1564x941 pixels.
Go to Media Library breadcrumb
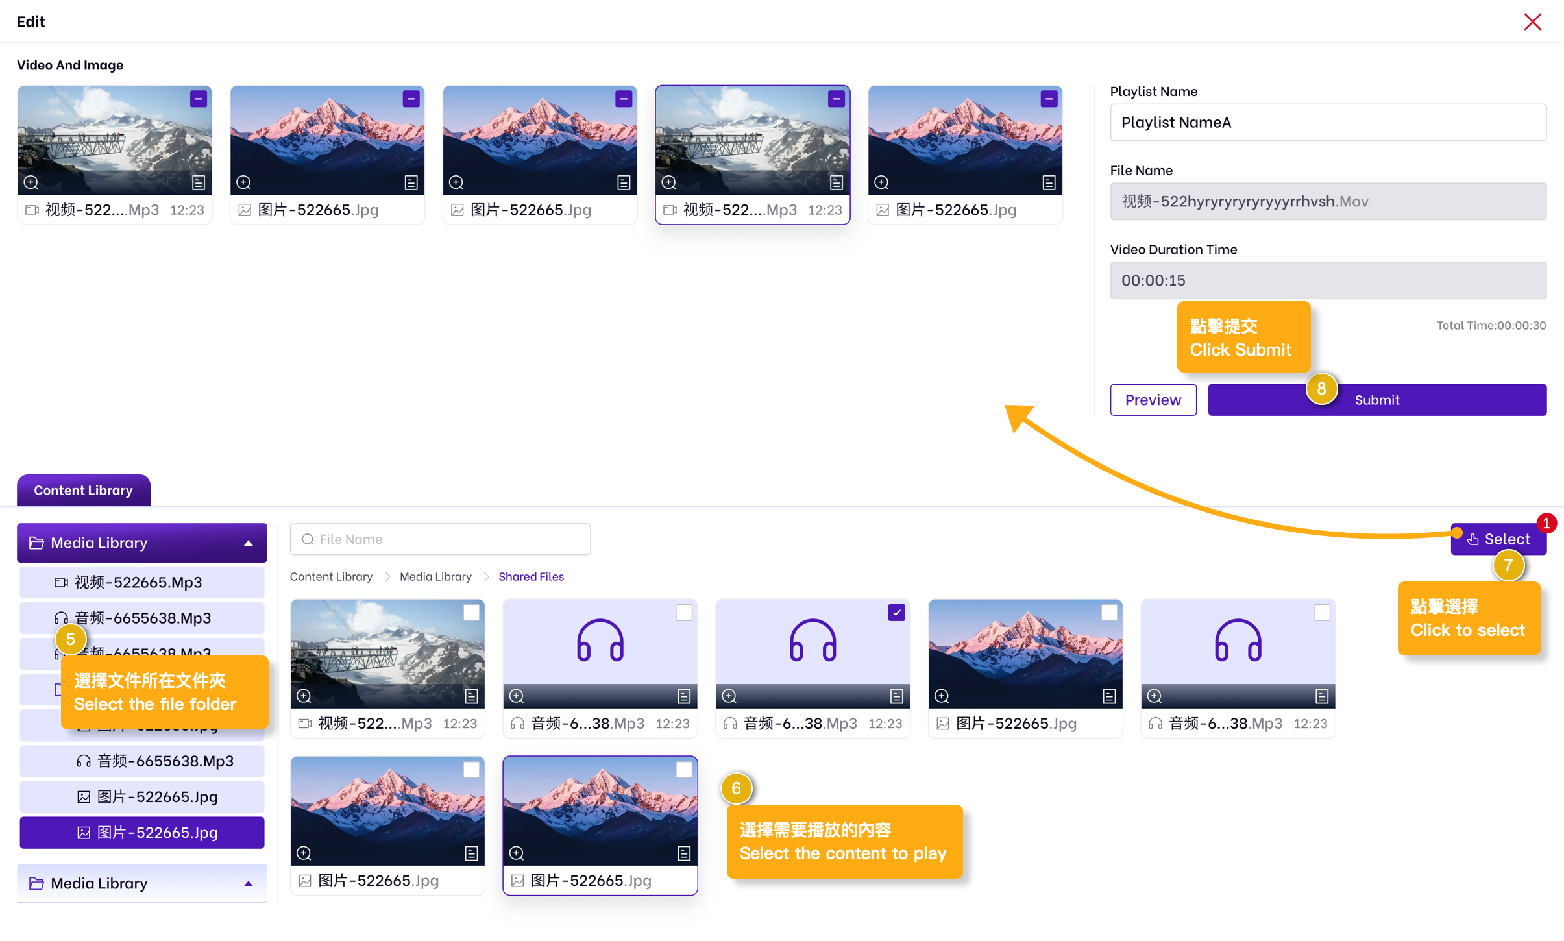435,576
